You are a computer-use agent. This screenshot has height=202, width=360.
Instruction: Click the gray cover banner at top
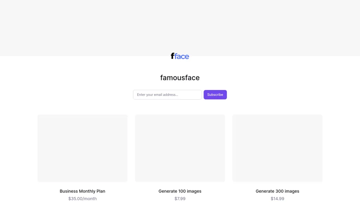(x=180, y=25)
